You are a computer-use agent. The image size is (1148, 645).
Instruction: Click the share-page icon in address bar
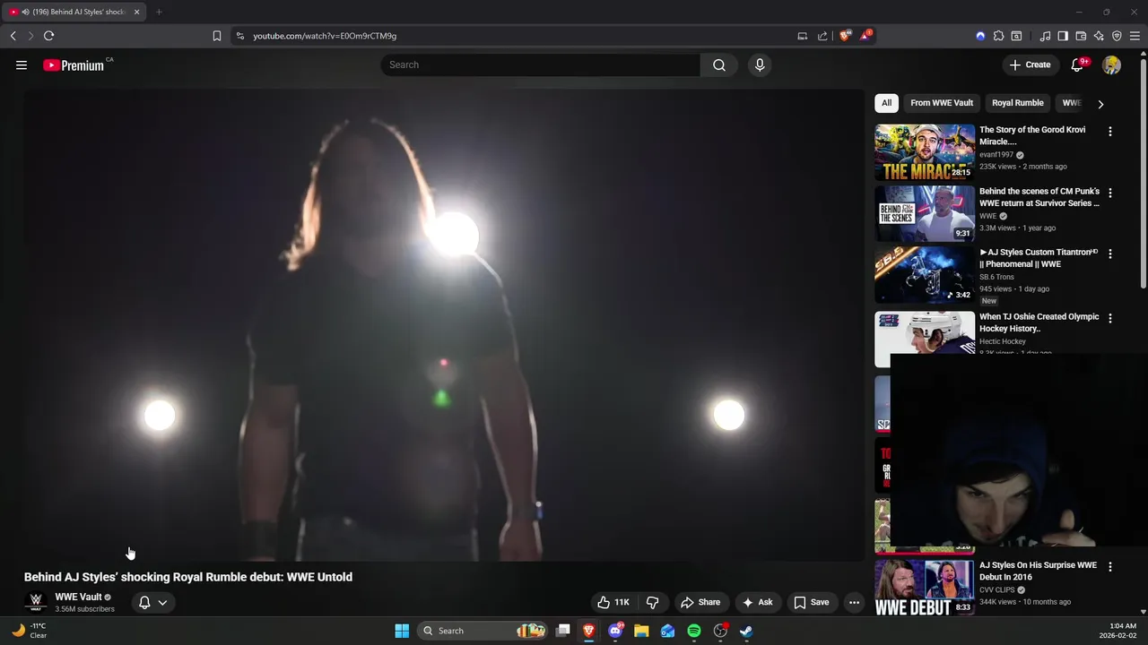tap(822, 36)
